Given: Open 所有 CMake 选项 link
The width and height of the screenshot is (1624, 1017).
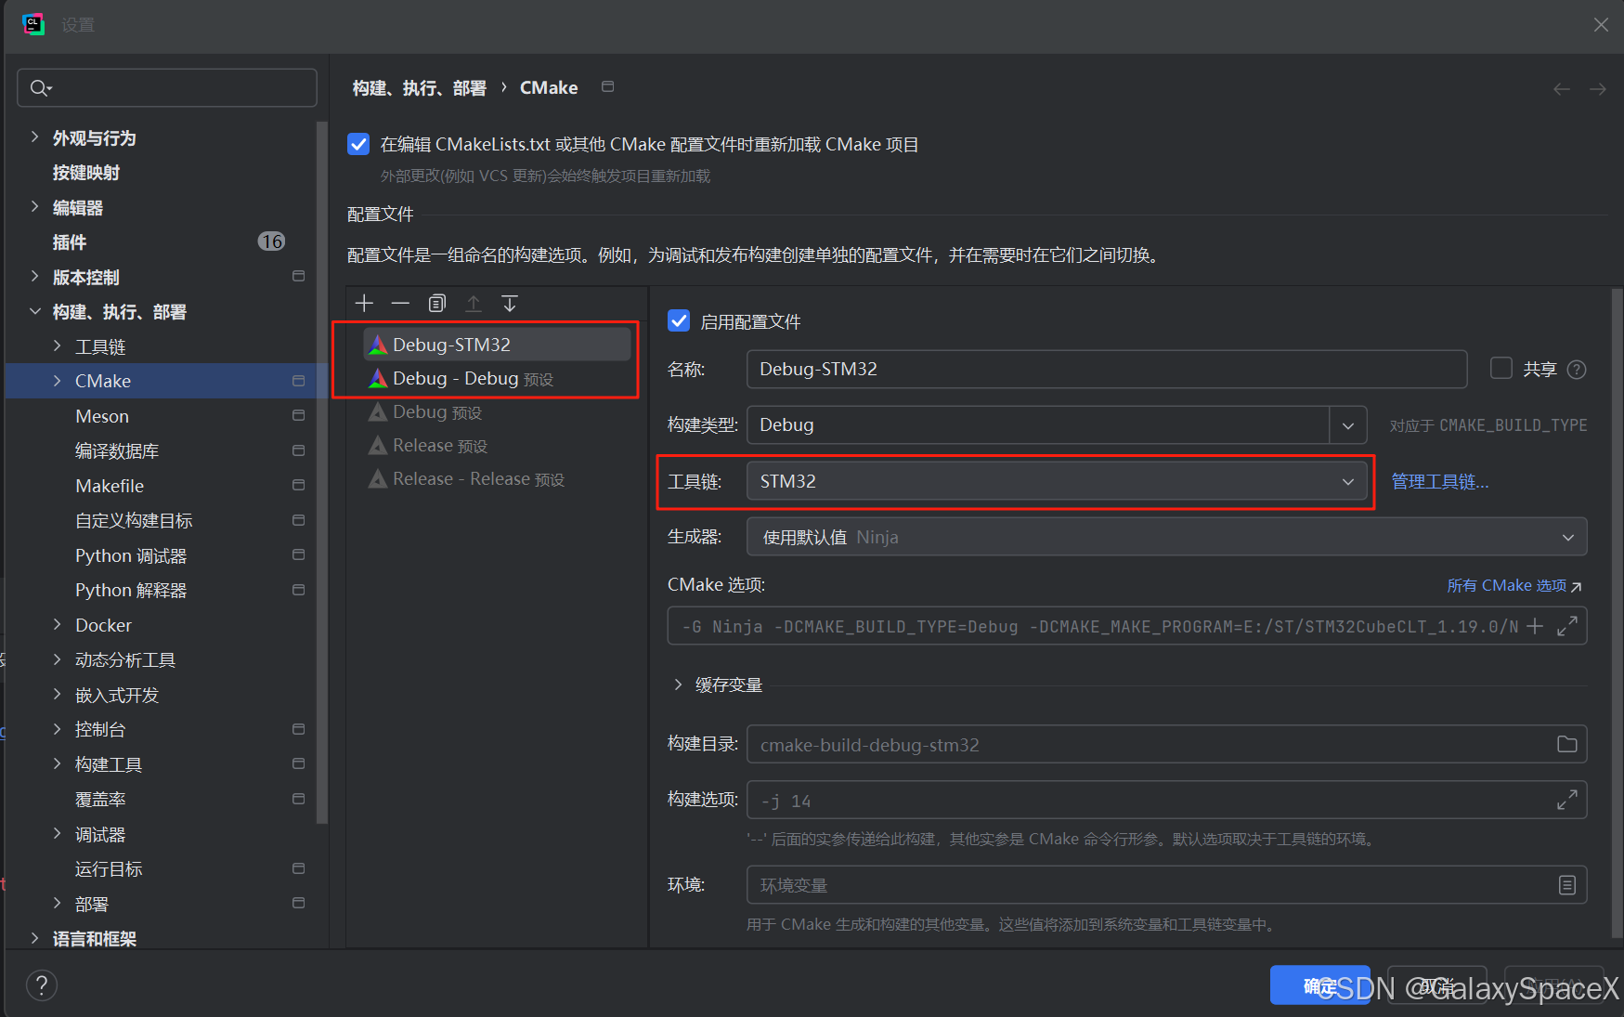Looking at the screenshot, I should tap(1514, 585).
